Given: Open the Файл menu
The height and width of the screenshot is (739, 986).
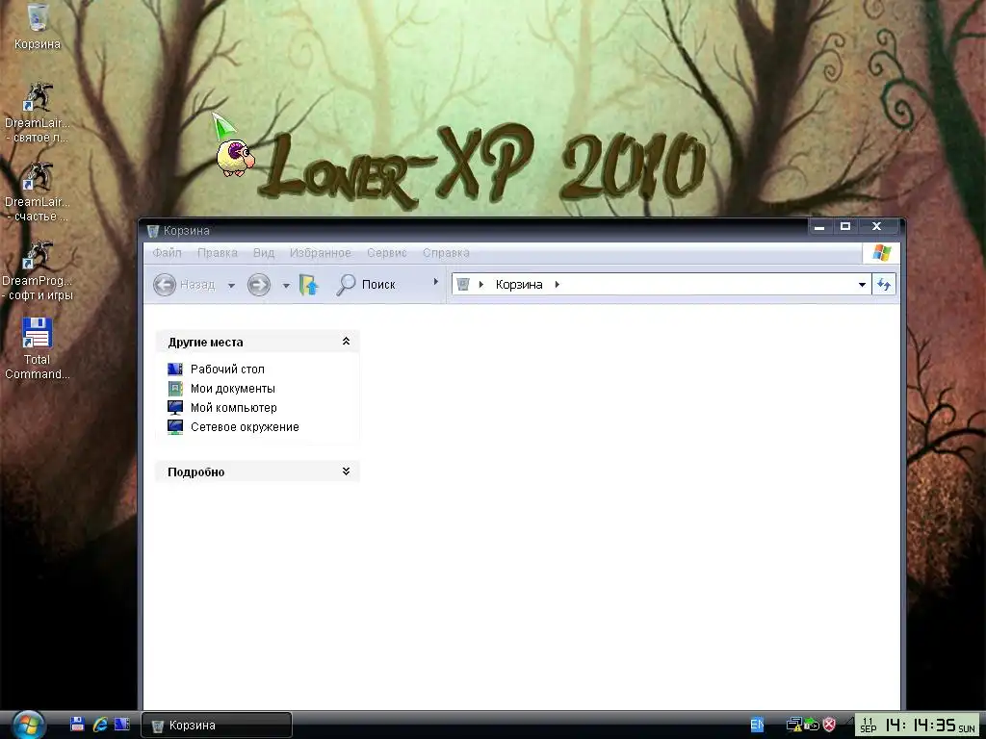Looking at the screenshot, I should (x=167, y=253).
